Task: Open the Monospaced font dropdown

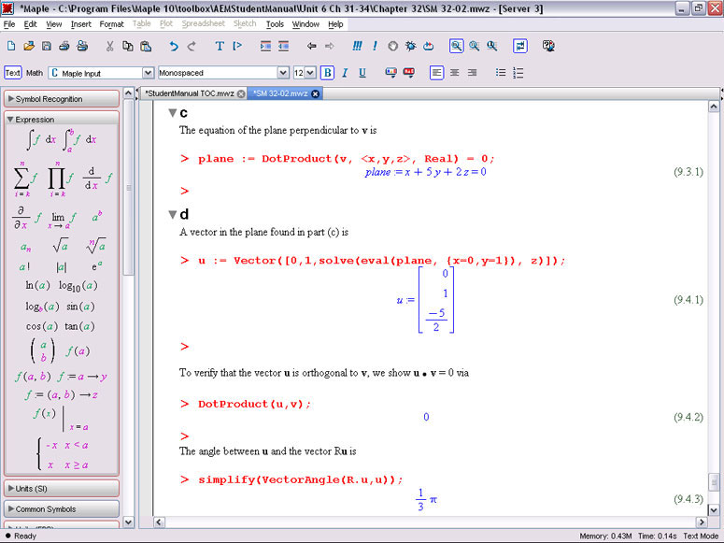Action: [283, 72]
